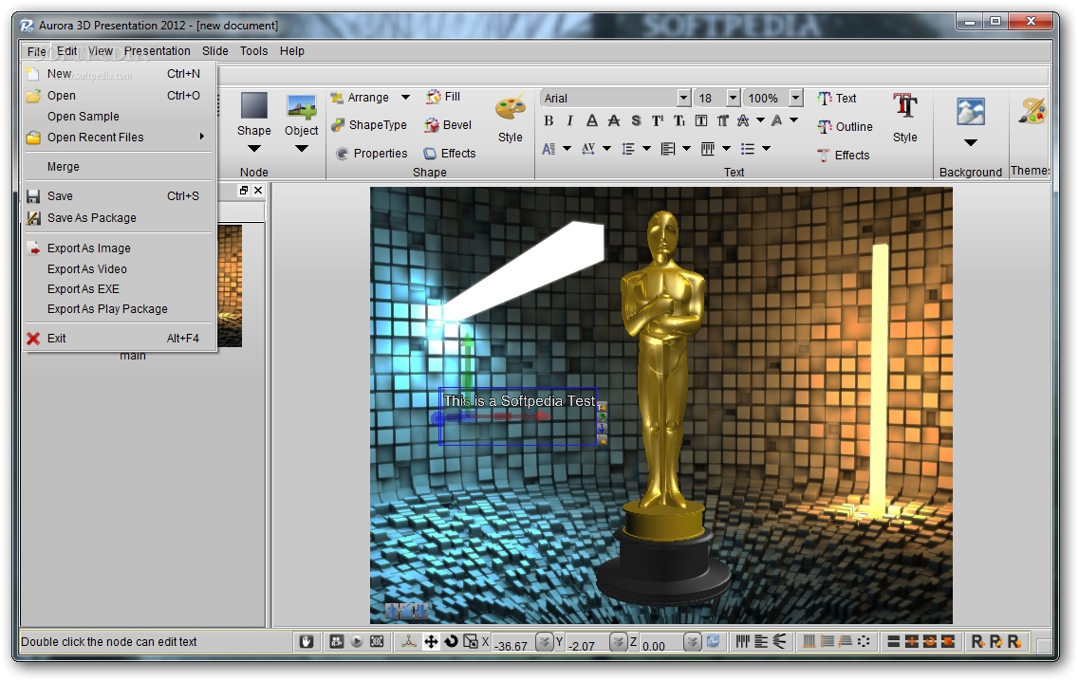Choose Save As Package
Screen dimensions: 1079x681
(x=120, y=217)
